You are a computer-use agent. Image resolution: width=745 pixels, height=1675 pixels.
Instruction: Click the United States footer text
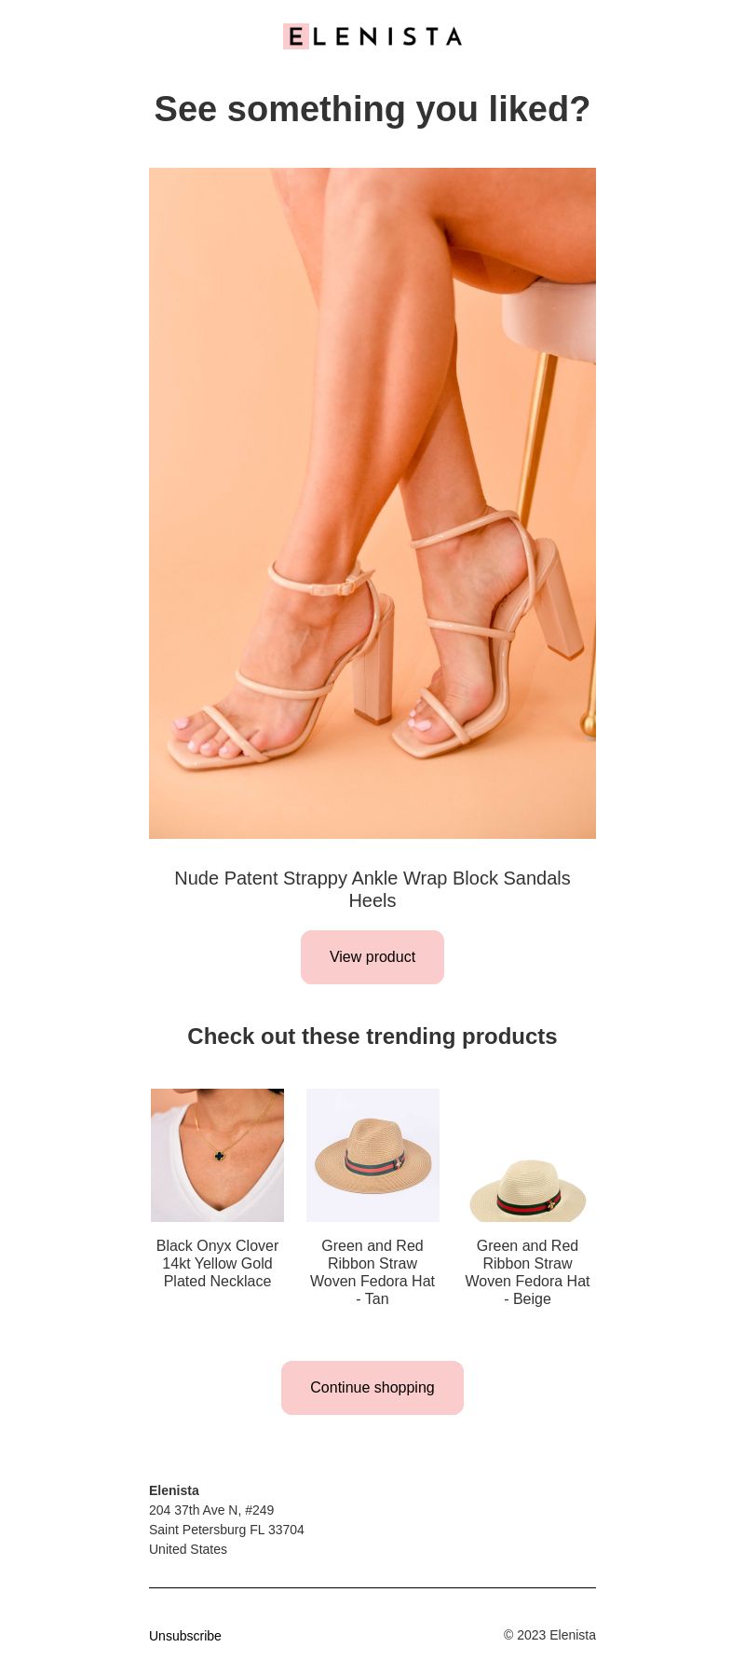click(188, 1549)
